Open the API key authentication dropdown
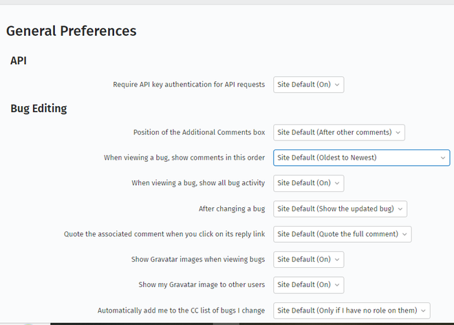 coord(308,85)
